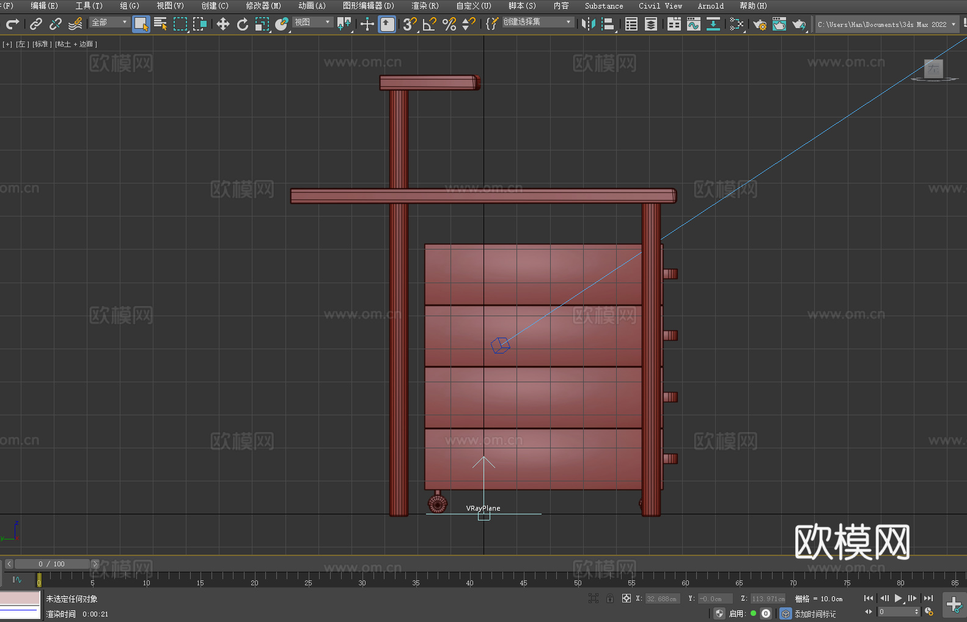Screen dimensions: 967x622
Task: Step to the previous frame
Action: [884, 598]
